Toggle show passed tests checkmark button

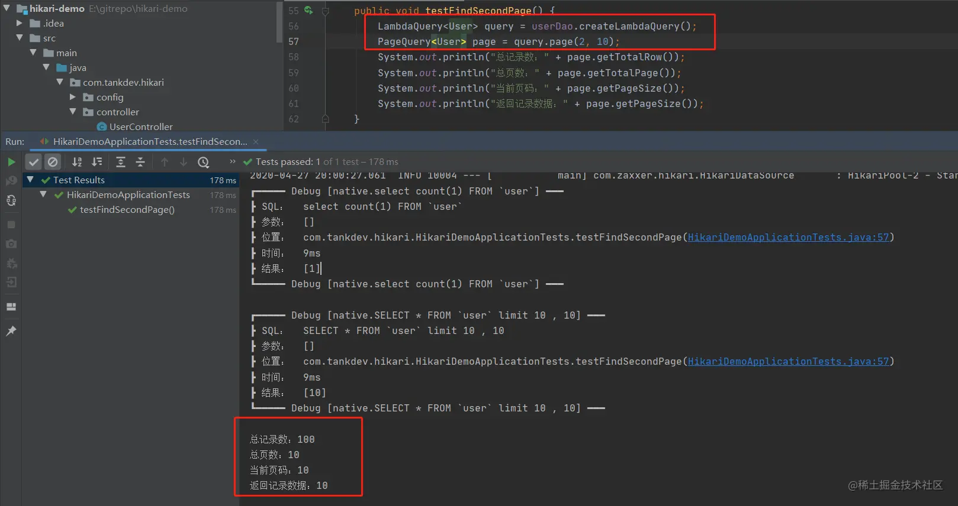click(34, 161)
